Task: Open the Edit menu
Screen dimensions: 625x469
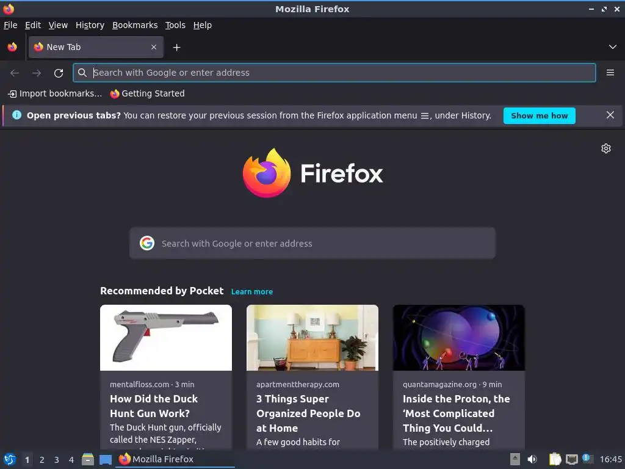Action: click(33, 25)
